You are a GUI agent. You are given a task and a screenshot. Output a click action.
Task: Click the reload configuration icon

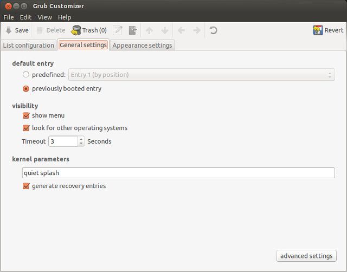[213, 30]
